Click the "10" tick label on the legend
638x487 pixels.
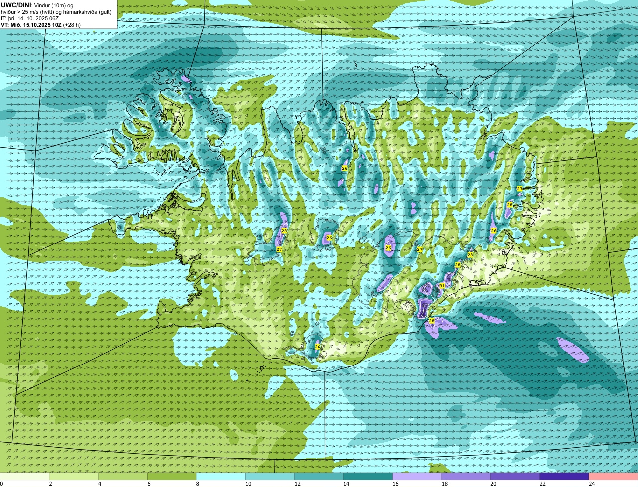(x=248, y=484)
